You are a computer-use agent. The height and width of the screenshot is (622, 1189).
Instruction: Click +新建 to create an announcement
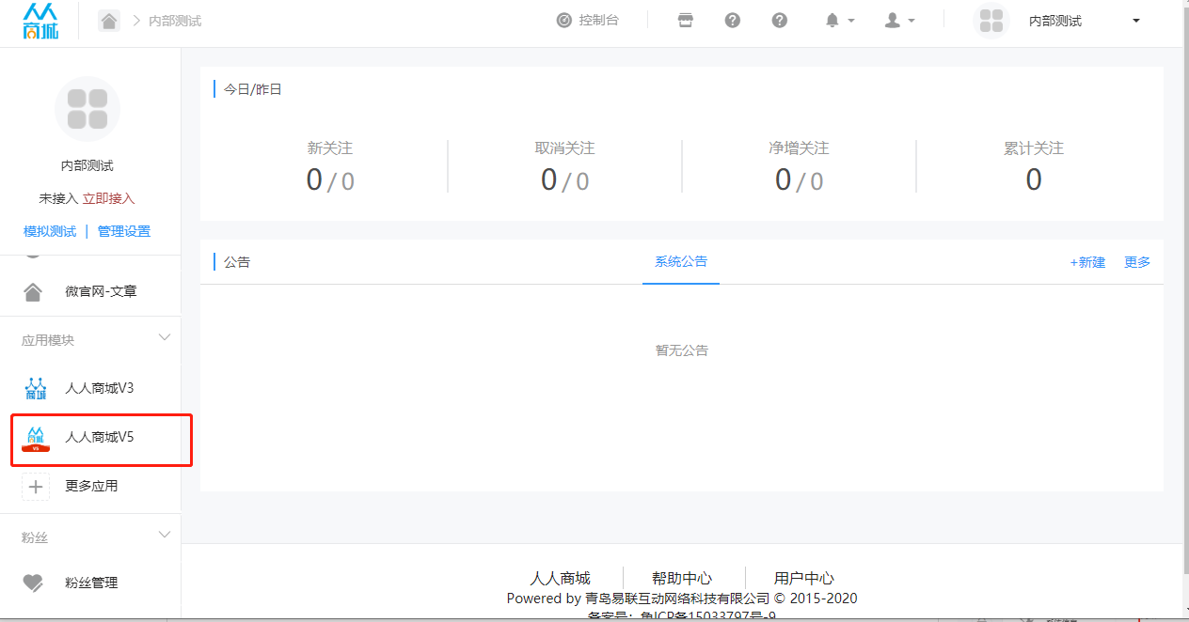click(1087, 262)
